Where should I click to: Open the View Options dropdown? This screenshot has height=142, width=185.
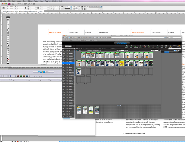(x=25, y=4)
